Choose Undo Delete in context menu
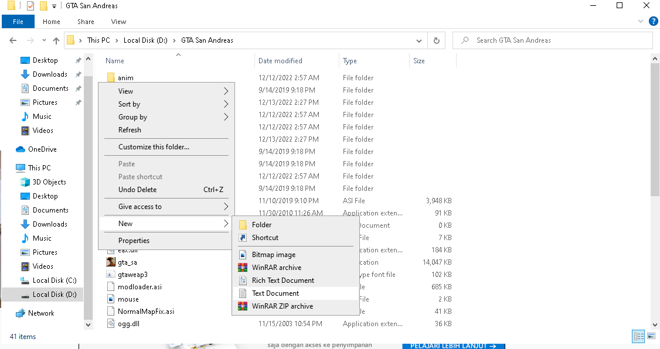This screenshot has height=349, width=660. click(166, 190)
